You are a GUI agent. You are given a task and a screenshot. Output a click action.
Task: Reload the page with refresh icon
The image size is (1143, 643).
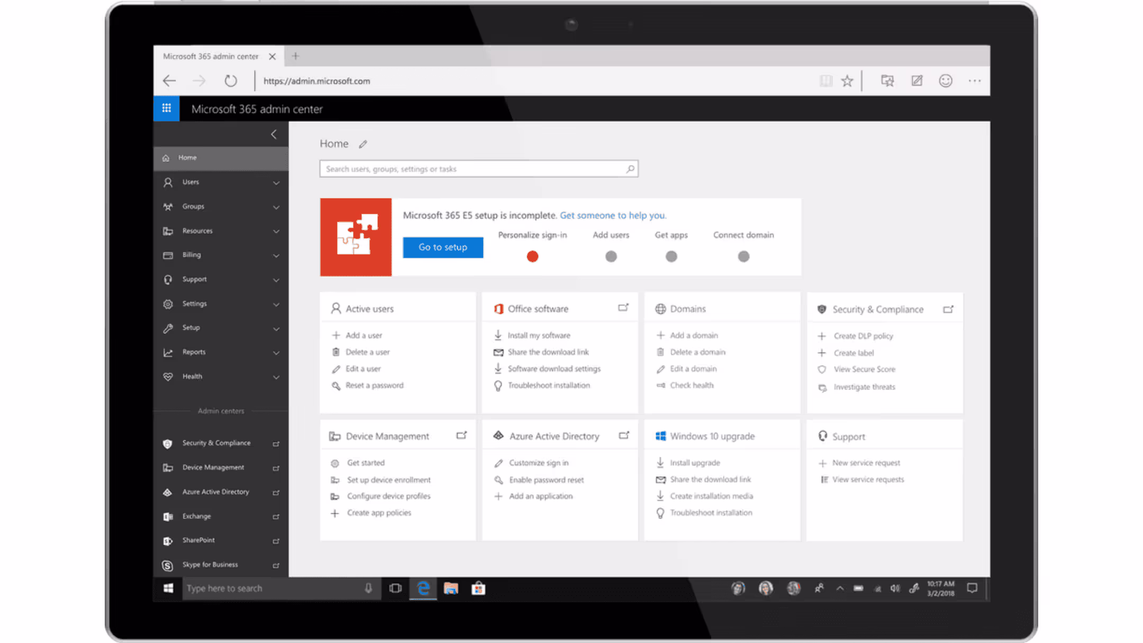(231, 81)
